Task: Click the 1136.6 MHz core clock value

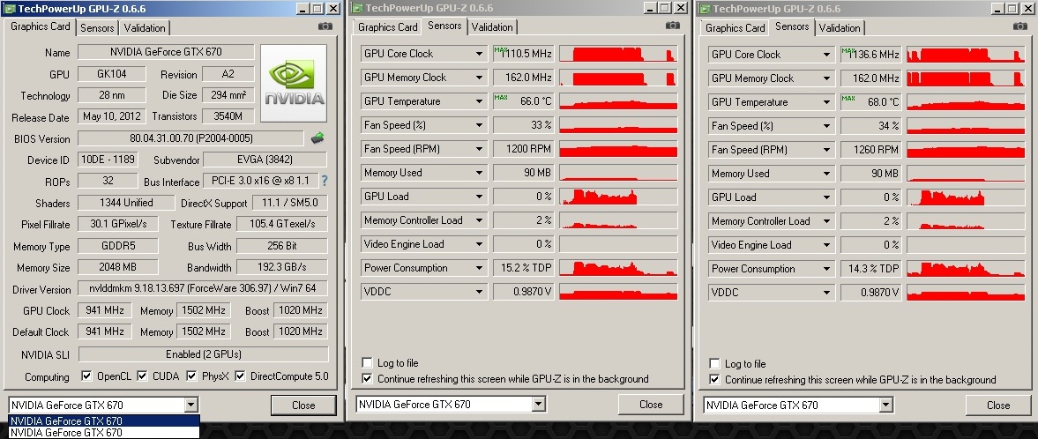Action: click(x=870, y=55)
